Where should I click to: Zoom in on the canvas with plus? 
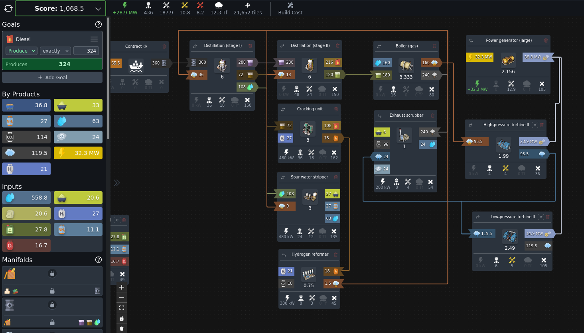pyautogui.click(x=122, y=287)
